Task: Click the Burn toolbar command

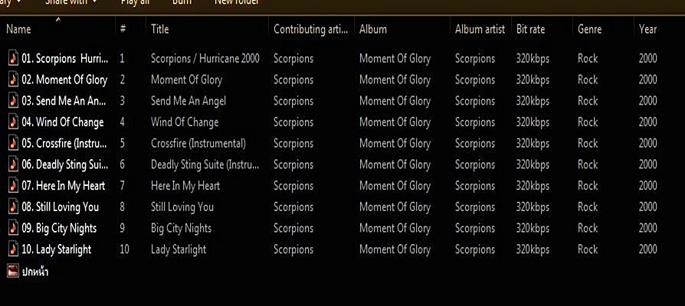Action: coord(182,2)
